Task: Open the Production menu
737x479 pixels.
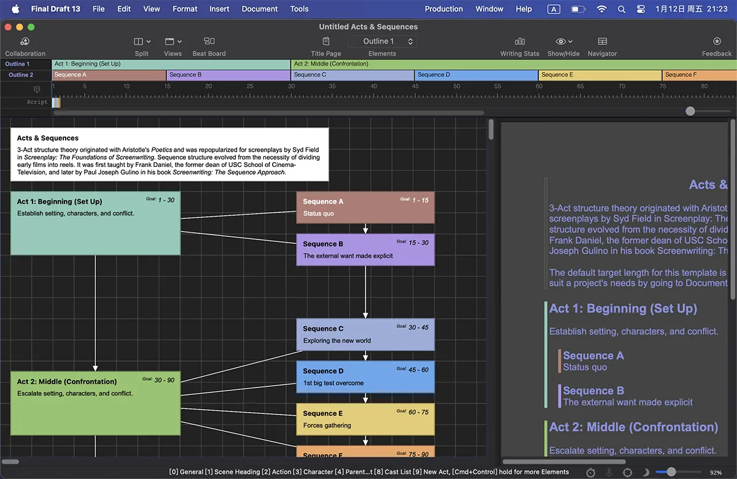Action: coord(443,9)
